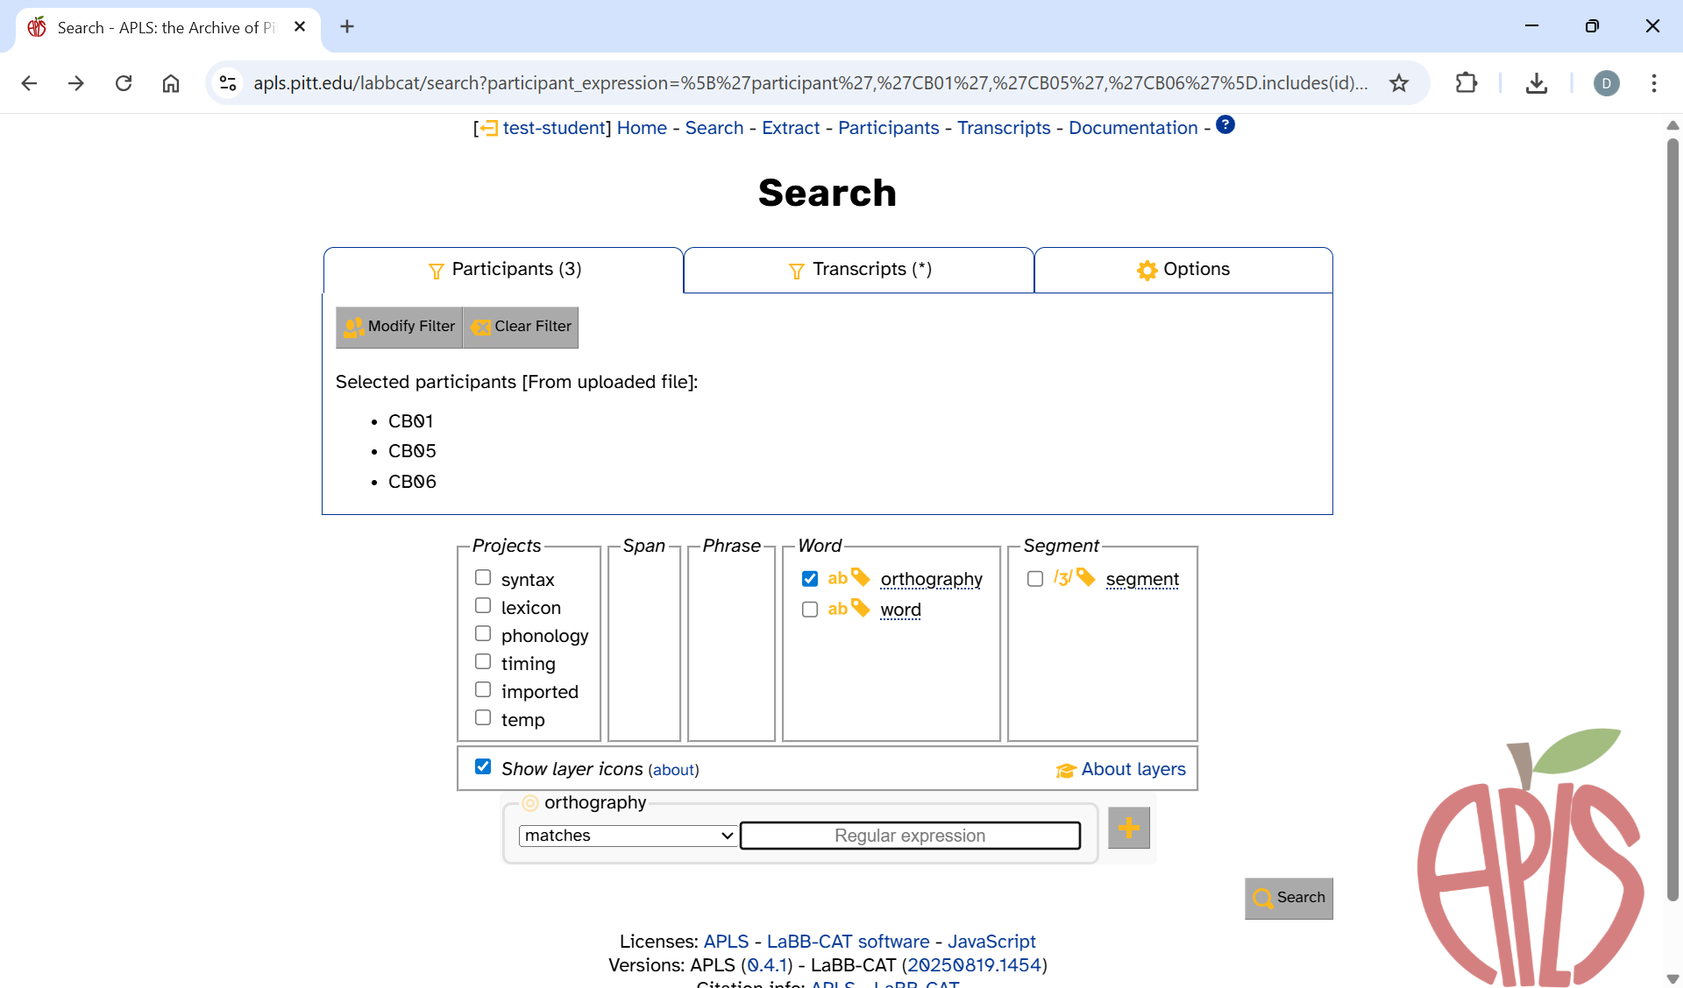Open the browser downloads icon
This screenshot has width=1683, height=988.
1536,83
